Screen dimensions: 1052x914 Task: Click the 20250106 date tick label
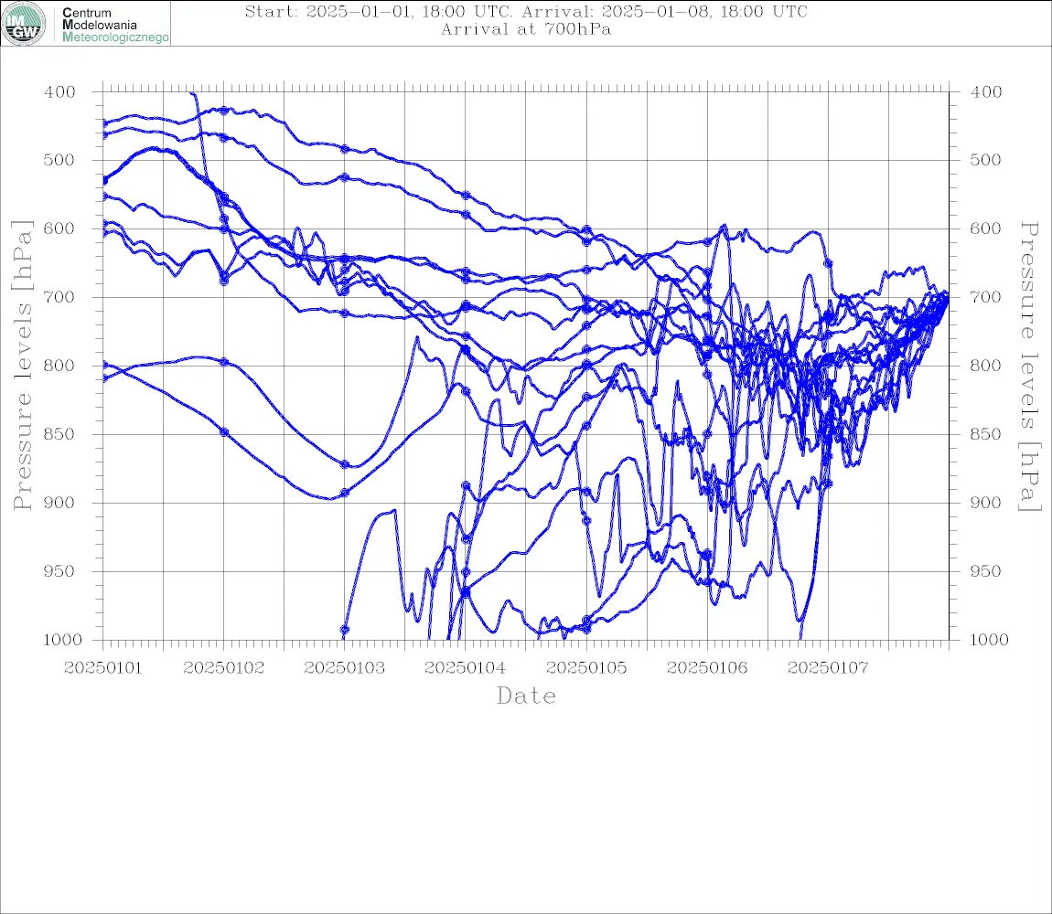point(707,668)
